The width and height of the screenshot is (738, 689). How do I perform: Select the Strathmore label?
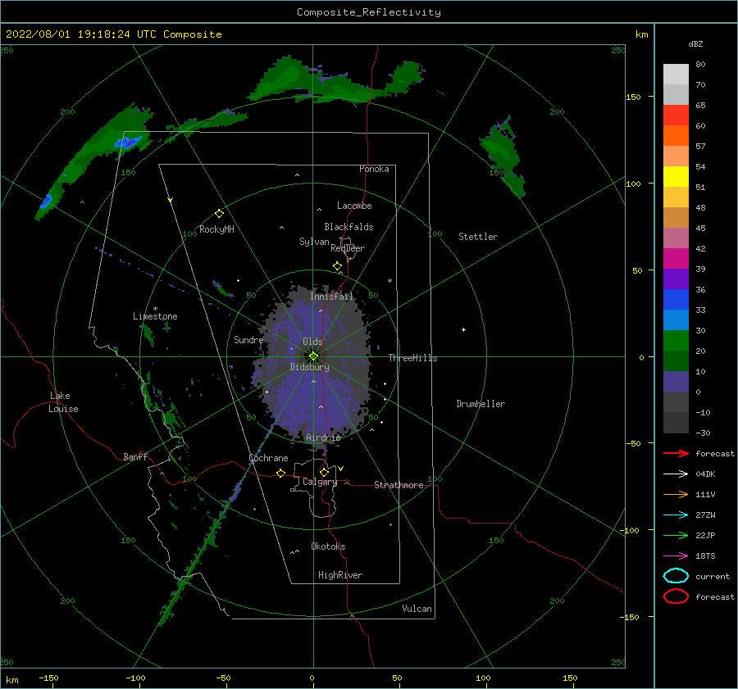coord(399,485)
